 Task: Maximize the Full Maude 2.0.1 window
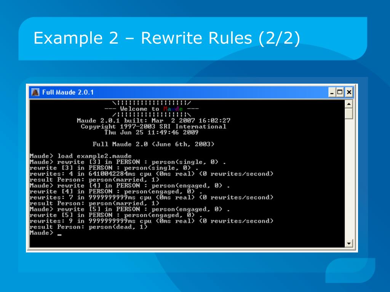point(340,92)
